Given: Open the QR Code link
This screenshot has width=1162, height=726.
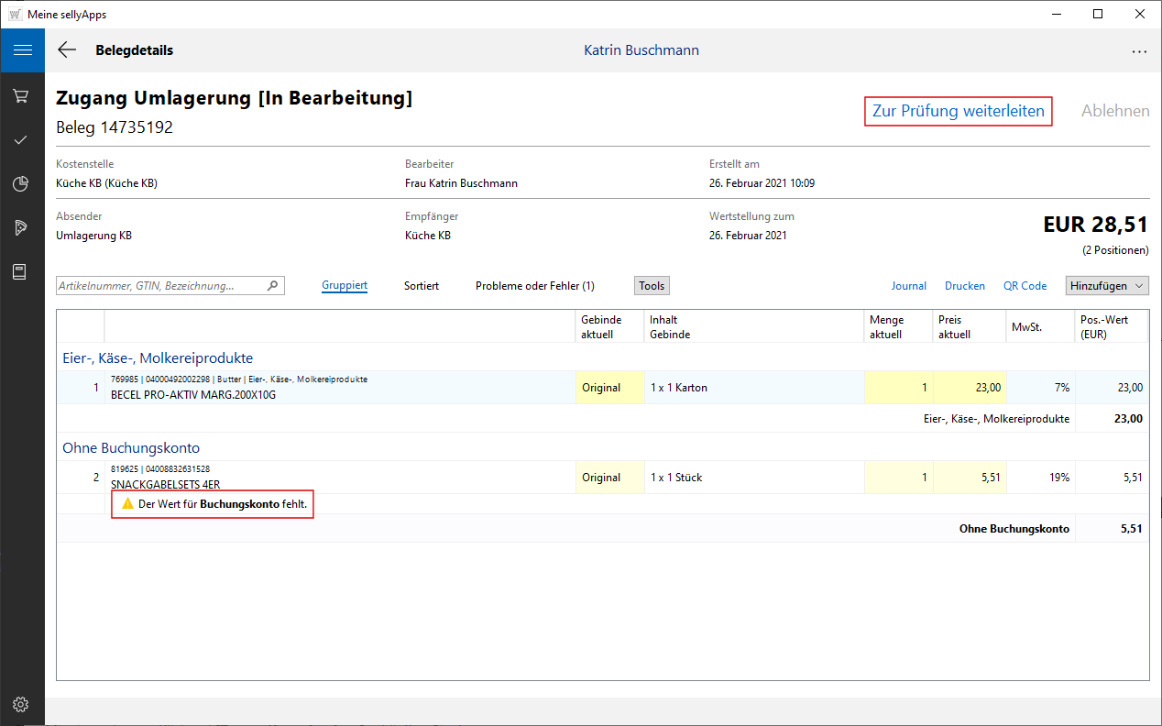Looking at the screenshot, I should 1025,286.
